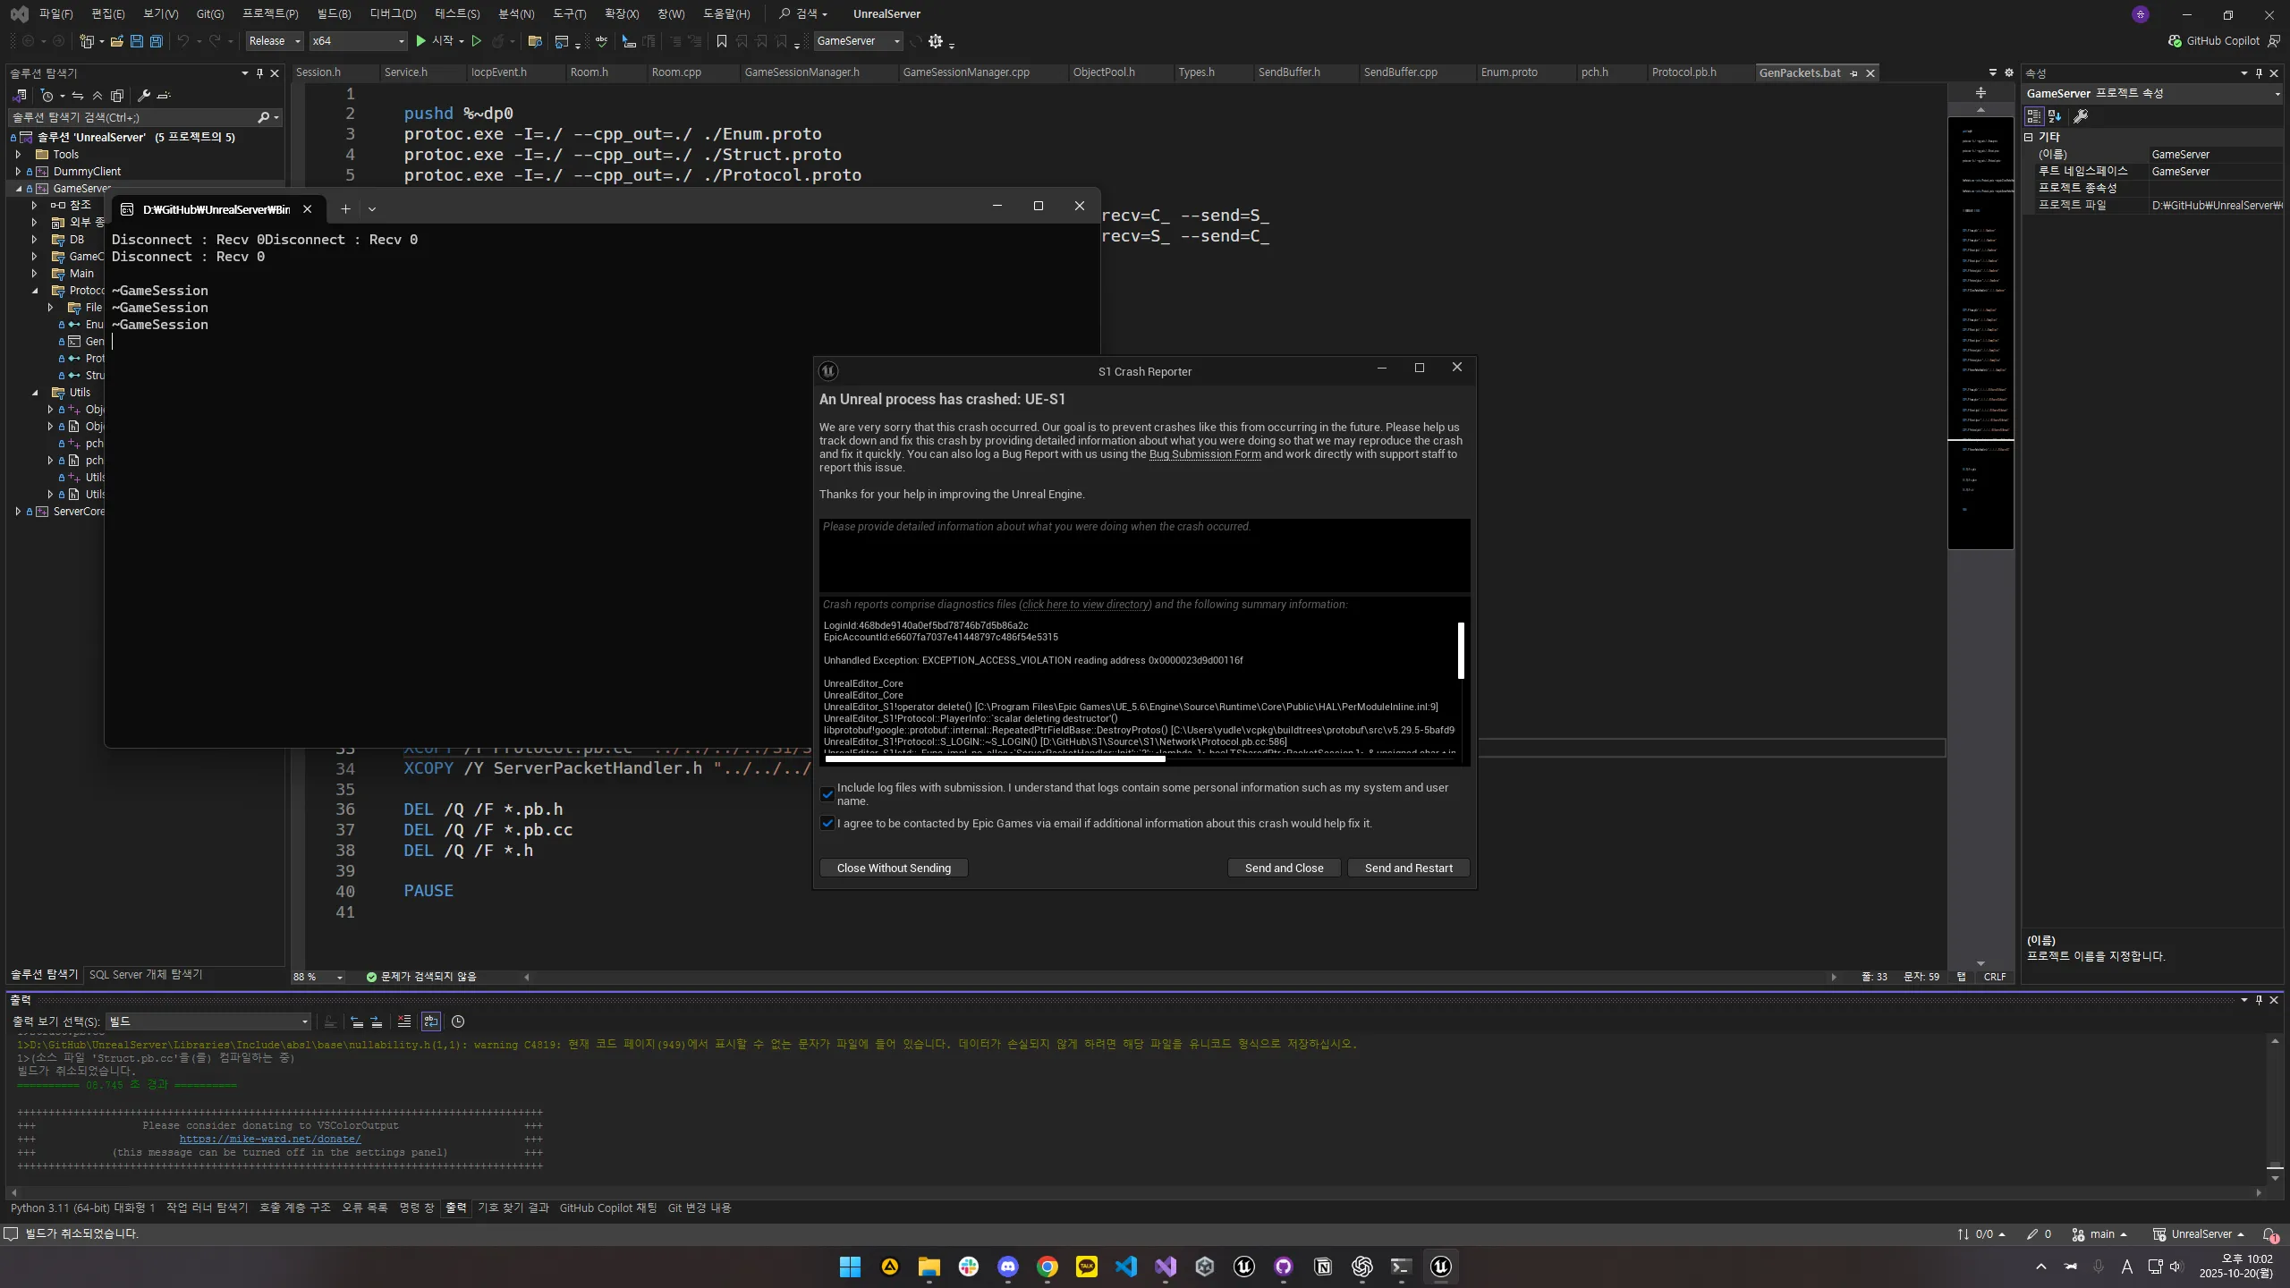Toggle word wrap in output window
The image size is (2290, 1288).
431,1021
